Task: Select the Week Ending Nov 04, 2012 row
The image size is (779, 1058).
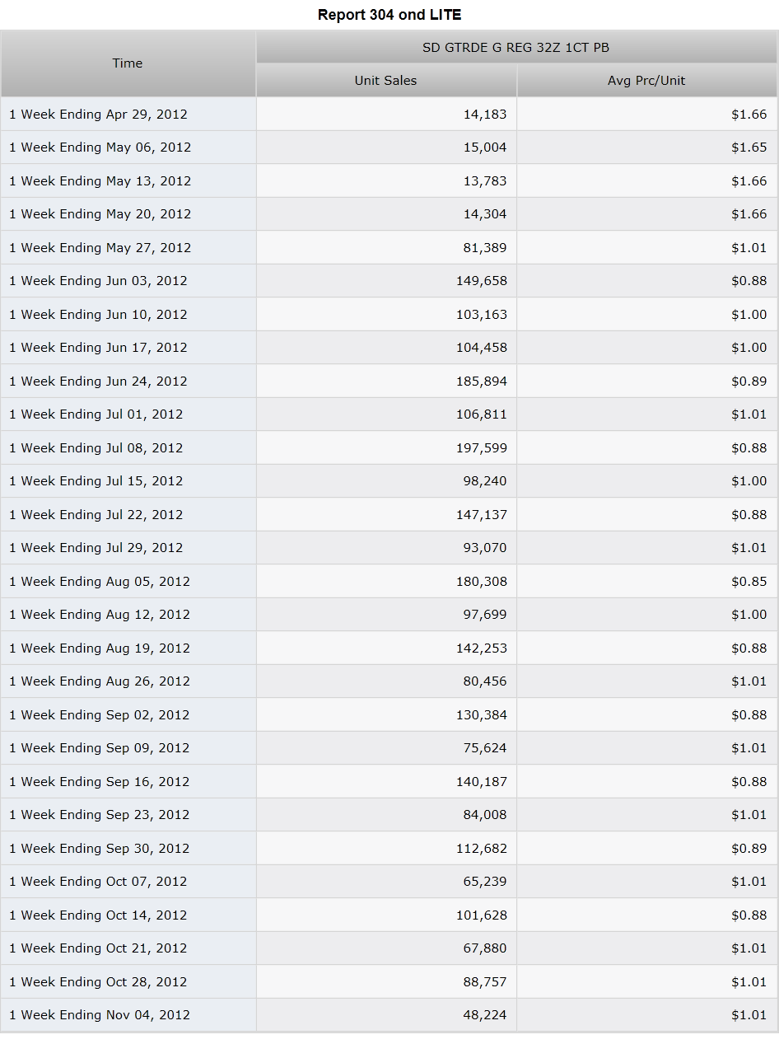Action: 389,1015
